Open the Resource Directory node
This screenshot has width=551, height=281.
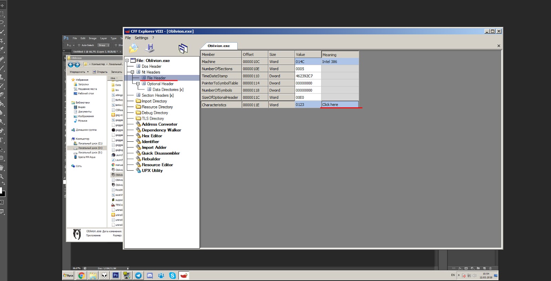point(157,107)
